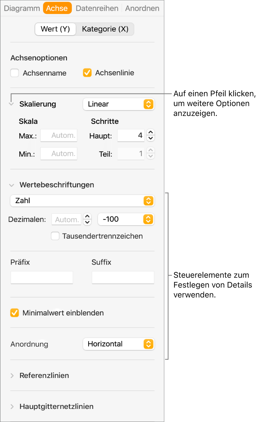259x422 pixels.
Task: Click the Teil steps field
Action: [131, 154]
